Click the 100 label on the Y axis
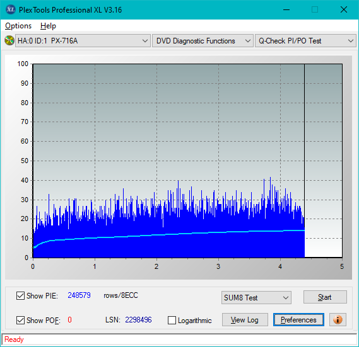Image resolution: width=359 pixels, height=347 pixels. (x=23, y=64)
